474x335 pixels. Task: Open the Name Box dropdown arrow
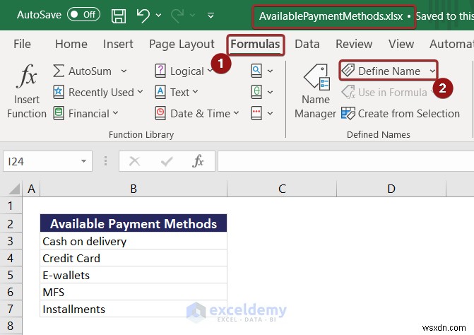click(84, 161)
